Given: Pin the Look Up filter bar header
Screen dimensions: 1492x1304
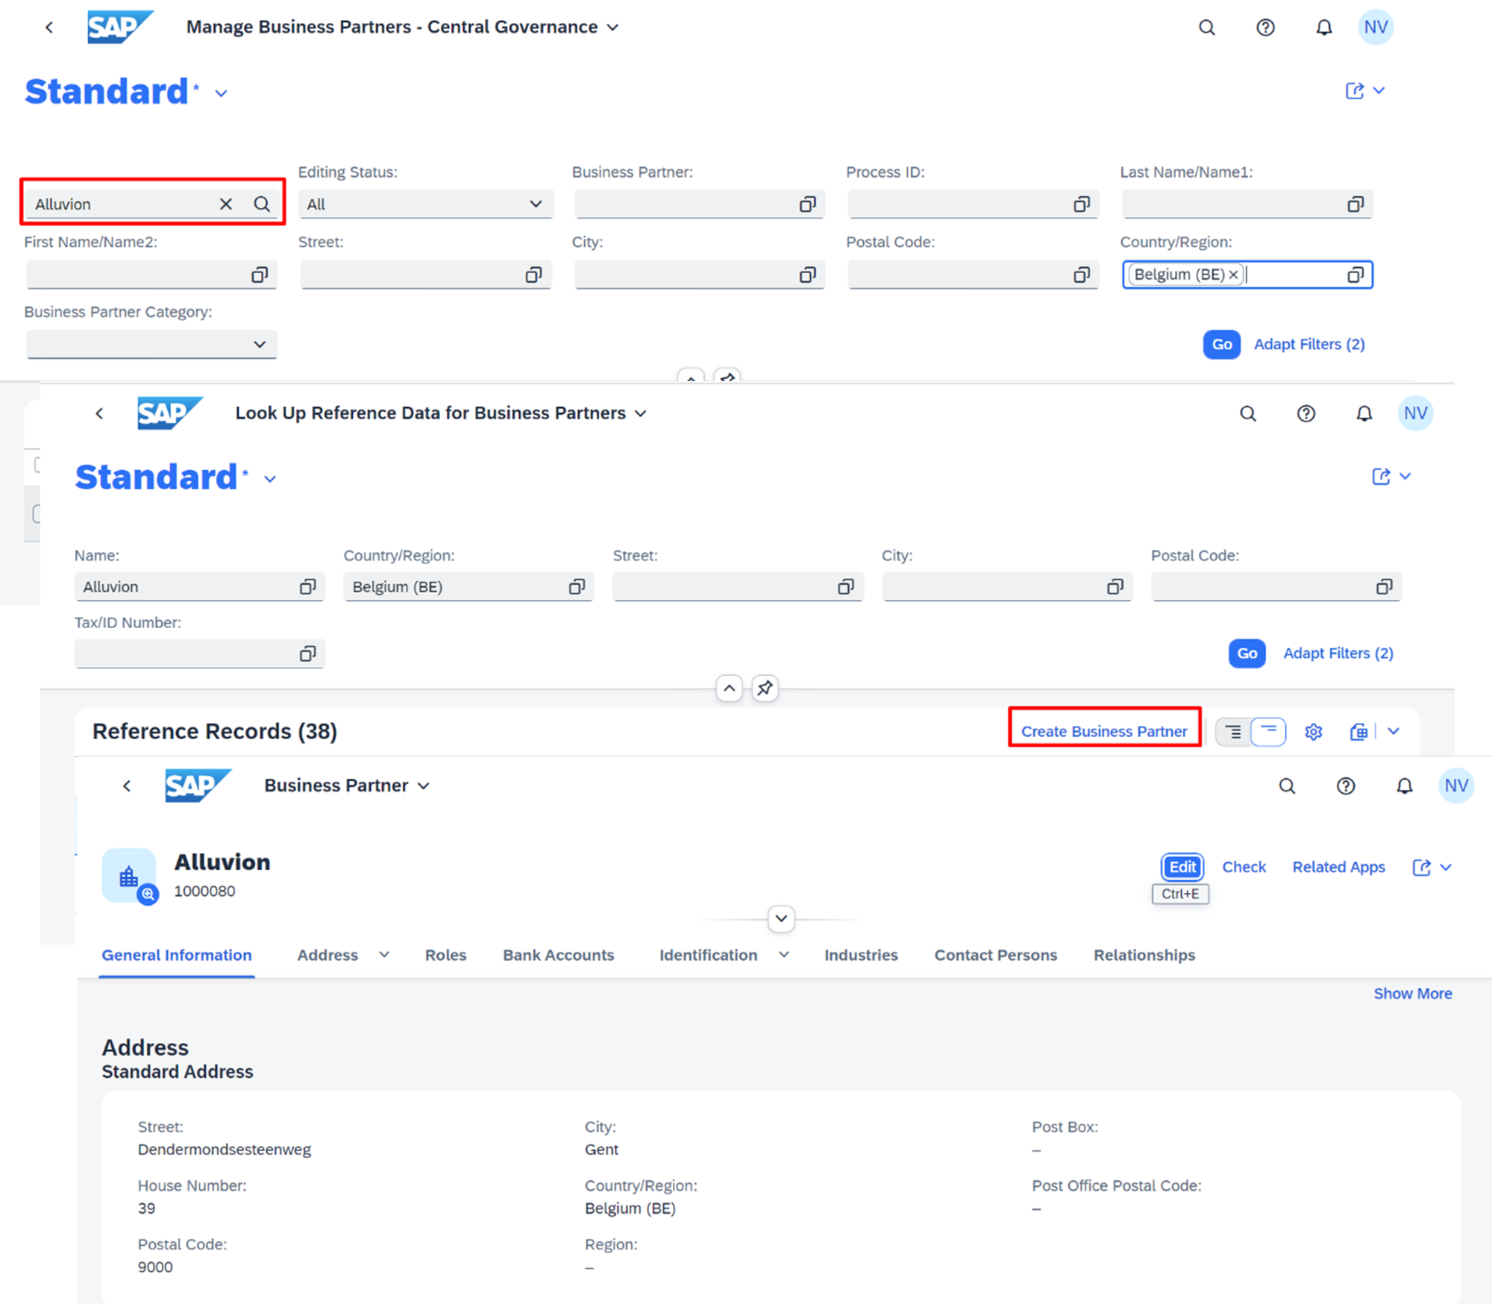Looking at the screenshot, I should [x=765, y=688].
